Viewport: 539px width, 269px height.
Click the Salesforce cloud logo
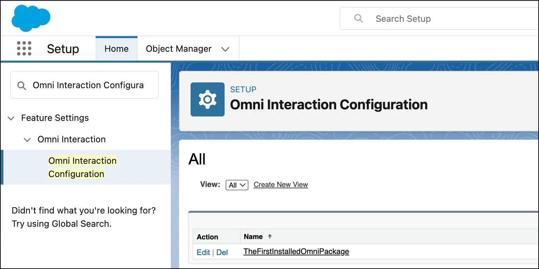[31, 18]
